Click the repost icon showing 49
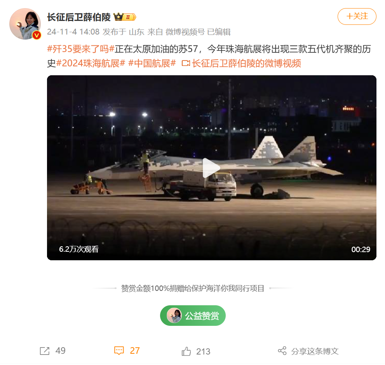The width and height of the screenshot is (385, 365). pos(45,351)
